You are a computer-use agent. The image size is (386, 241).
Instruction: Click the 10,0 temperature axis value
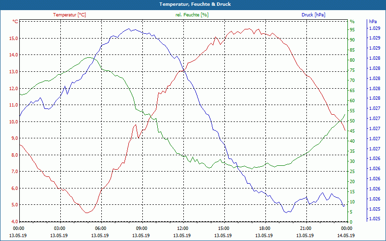pyautogui.click(x=14, y=121)
